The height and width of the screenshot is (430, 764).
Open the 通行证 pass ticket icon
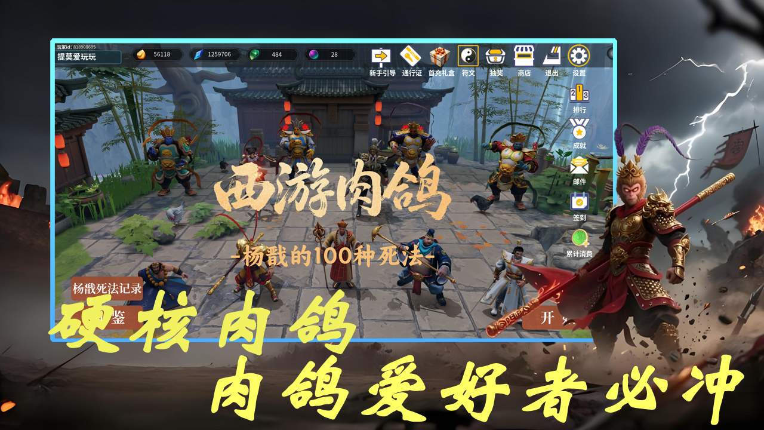(410, 56)
